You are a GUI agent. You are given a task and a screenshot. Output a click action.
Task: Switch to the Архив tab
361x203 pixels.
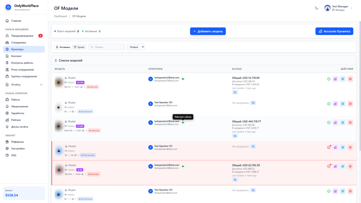coord(79,47)
